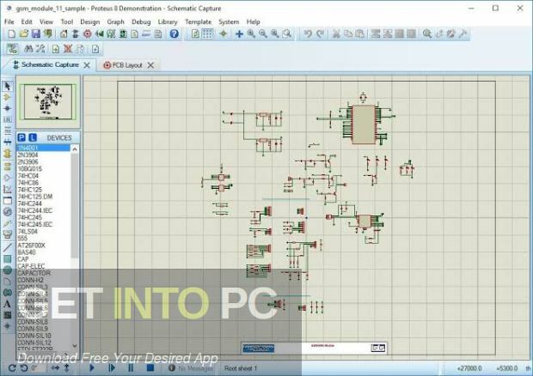Choose the 2D line drawing tool
The image size is (533, 376).
pyautogui.click(x=8, y=247)
